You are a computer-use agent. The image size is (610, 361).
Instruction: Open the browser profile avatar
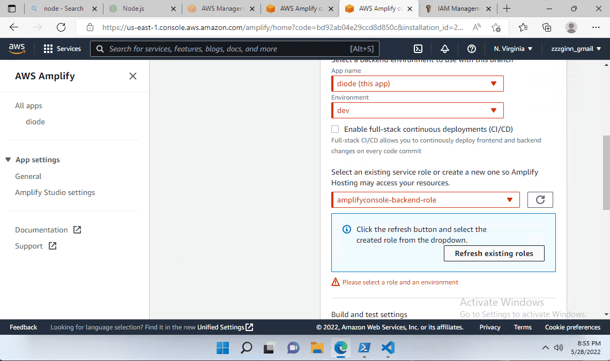click(571, 27)
